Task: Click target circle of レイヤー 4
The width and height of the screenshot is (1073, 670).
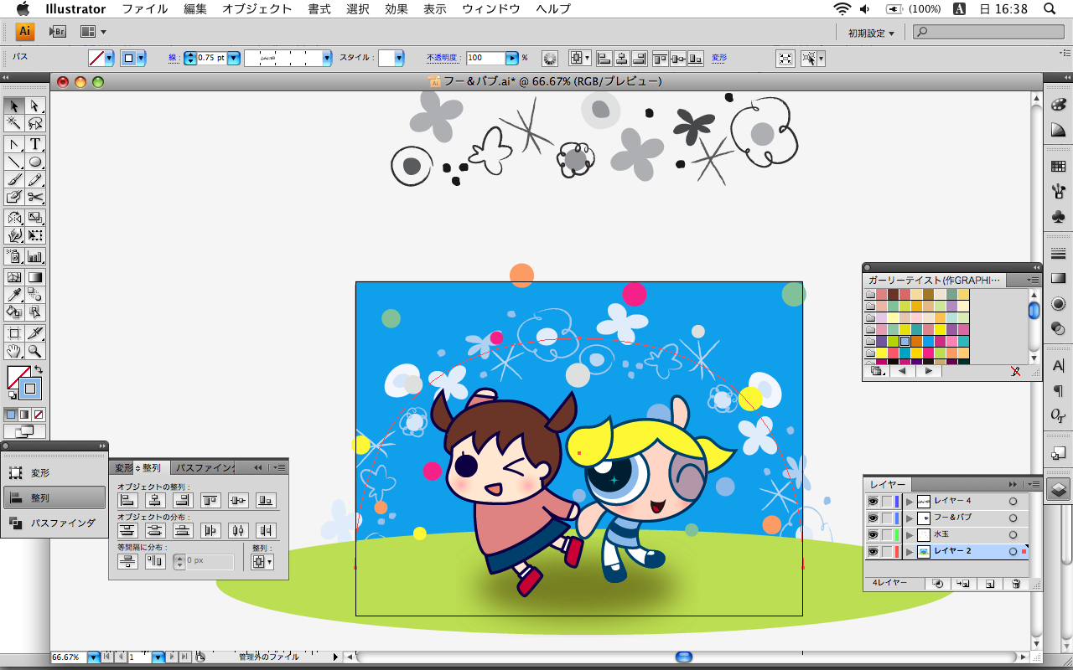Action: coord(1013,501)
